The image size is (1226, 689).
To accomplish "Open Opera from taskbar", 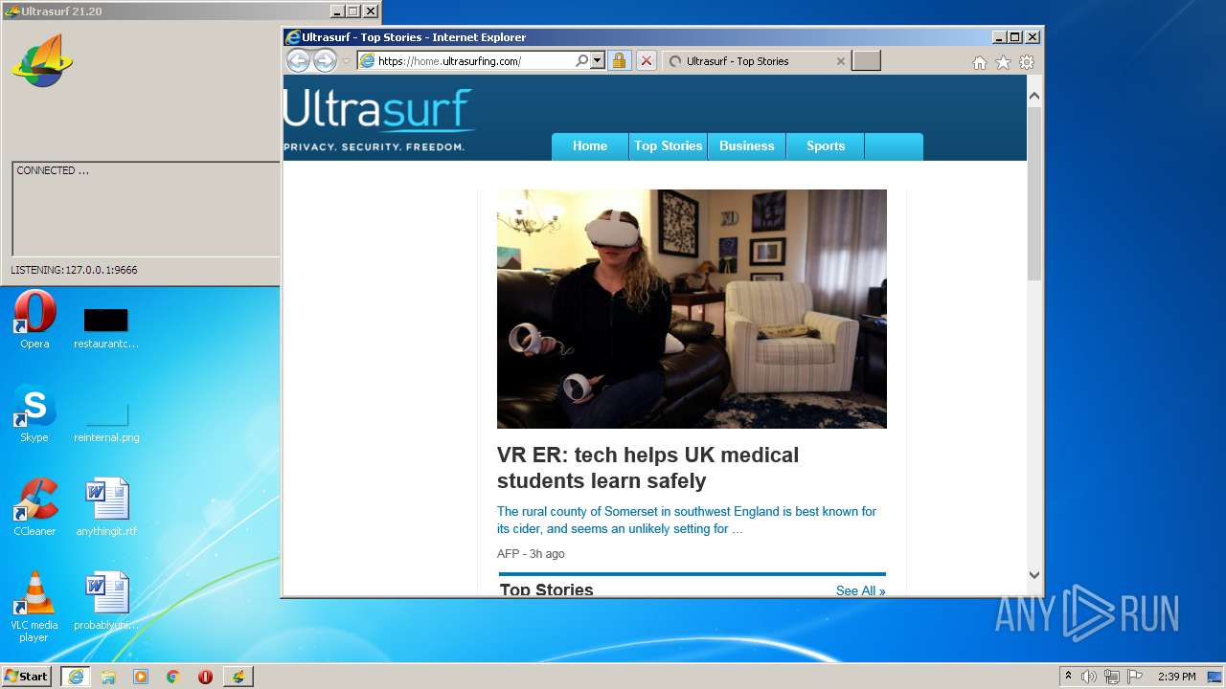I will [205, 677].
